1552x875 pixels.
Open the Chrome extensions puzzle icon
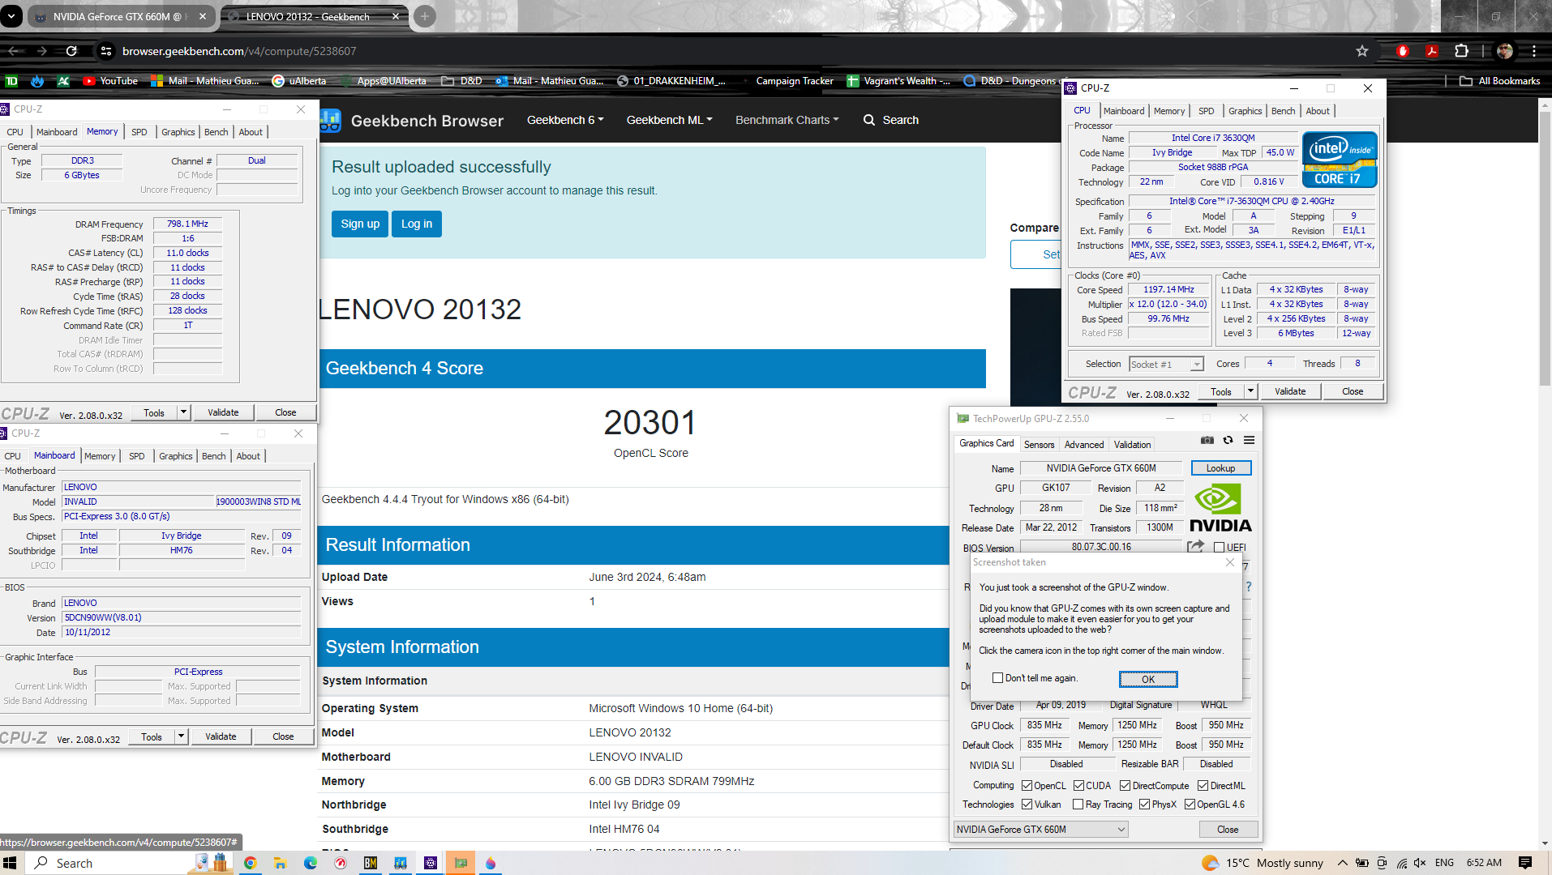[1461, 51]
